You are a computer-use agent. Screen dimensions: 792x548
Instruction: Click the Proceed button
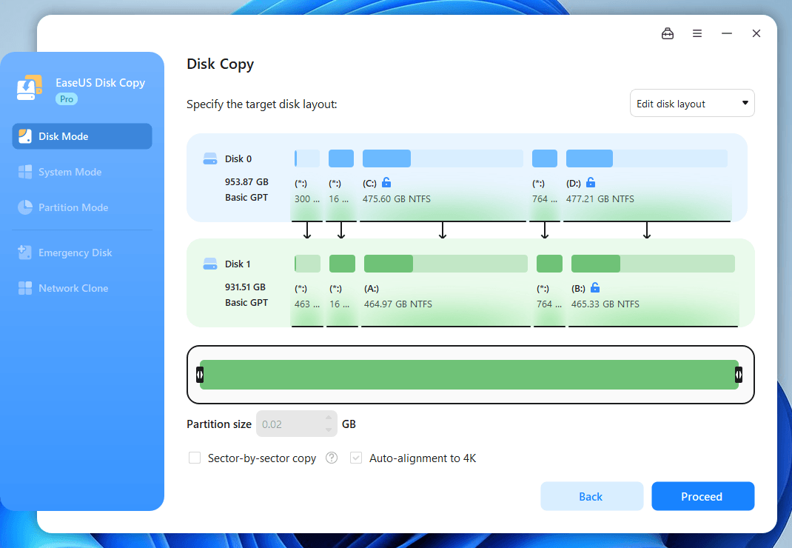[703, 496]
